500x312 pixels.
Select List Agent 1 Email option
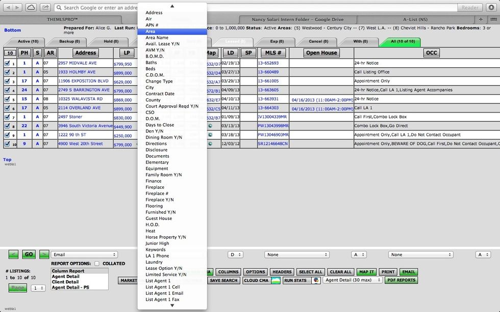pyautogui.click(x=172, y=293)
